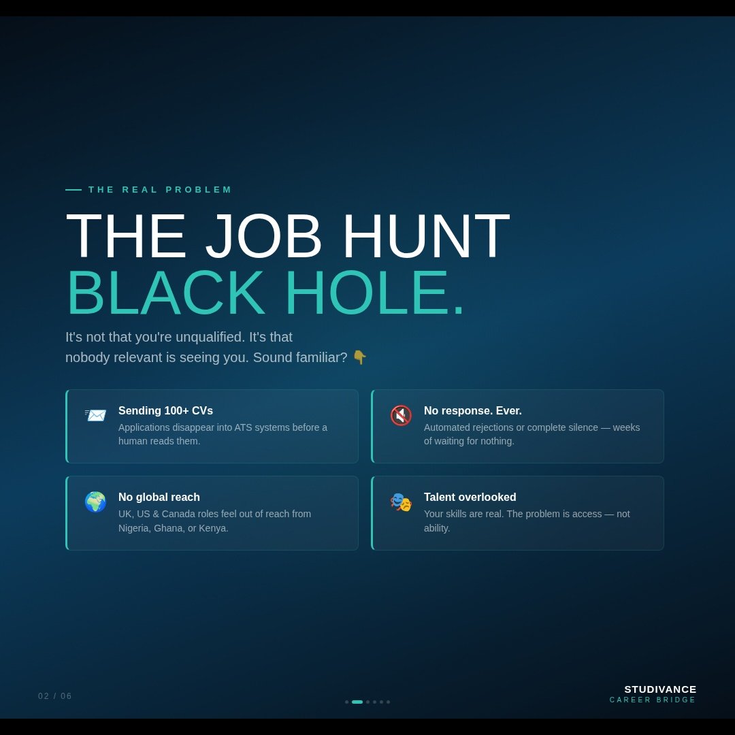Image resolution: width=735 pixels, height=735 pixels.
Task: Click the 'THE JOB HUNT' headline
Action: coord(288,235)
